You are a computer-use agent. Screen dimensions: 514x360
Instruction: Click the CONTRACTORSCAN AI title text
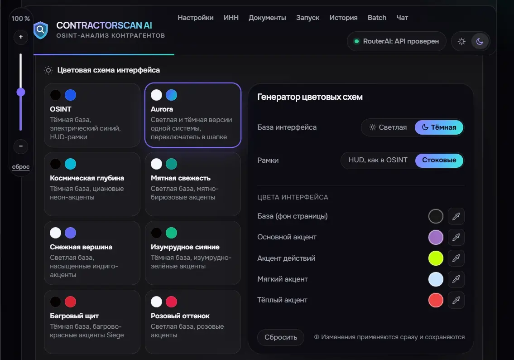[x=104, y=25]
